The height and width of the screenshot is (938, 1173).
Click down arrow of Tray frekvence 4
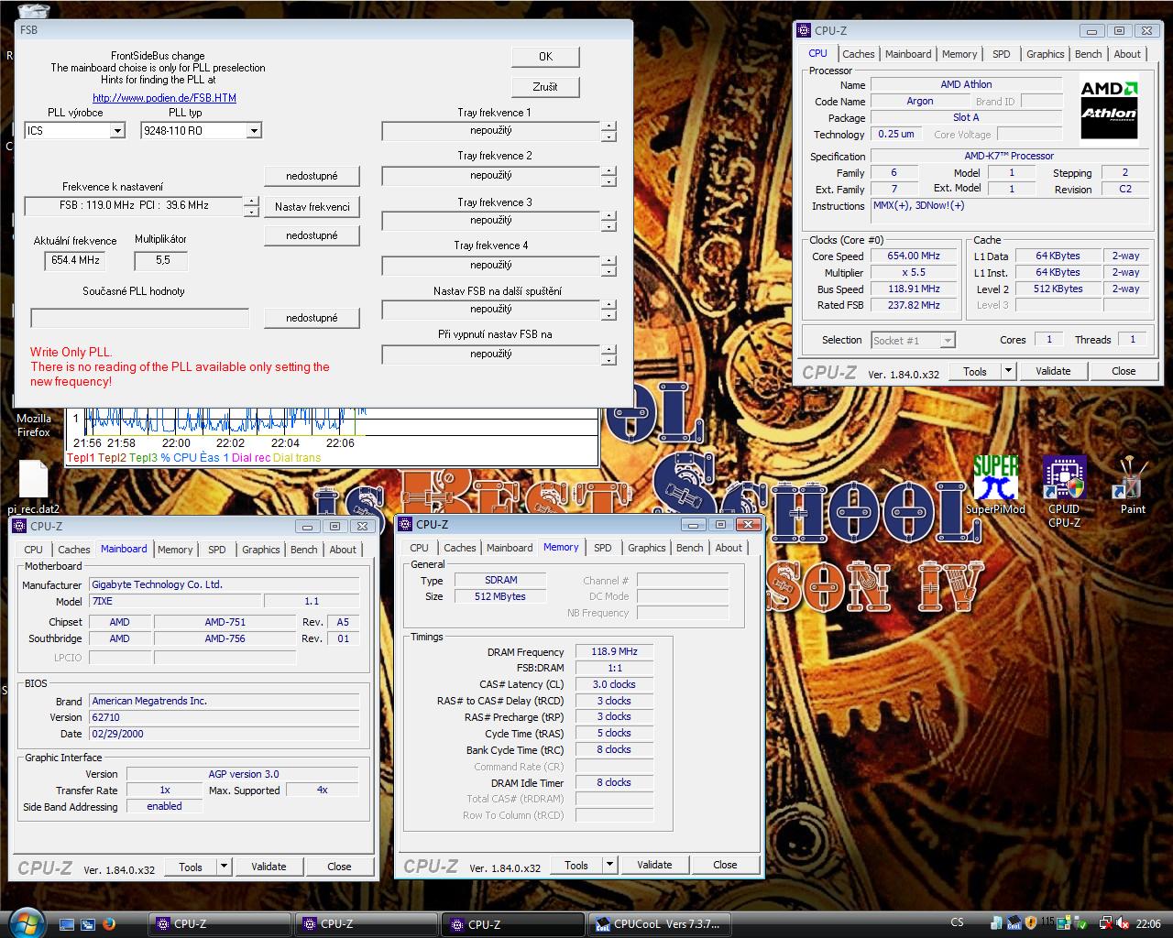(x=608, y=271)
